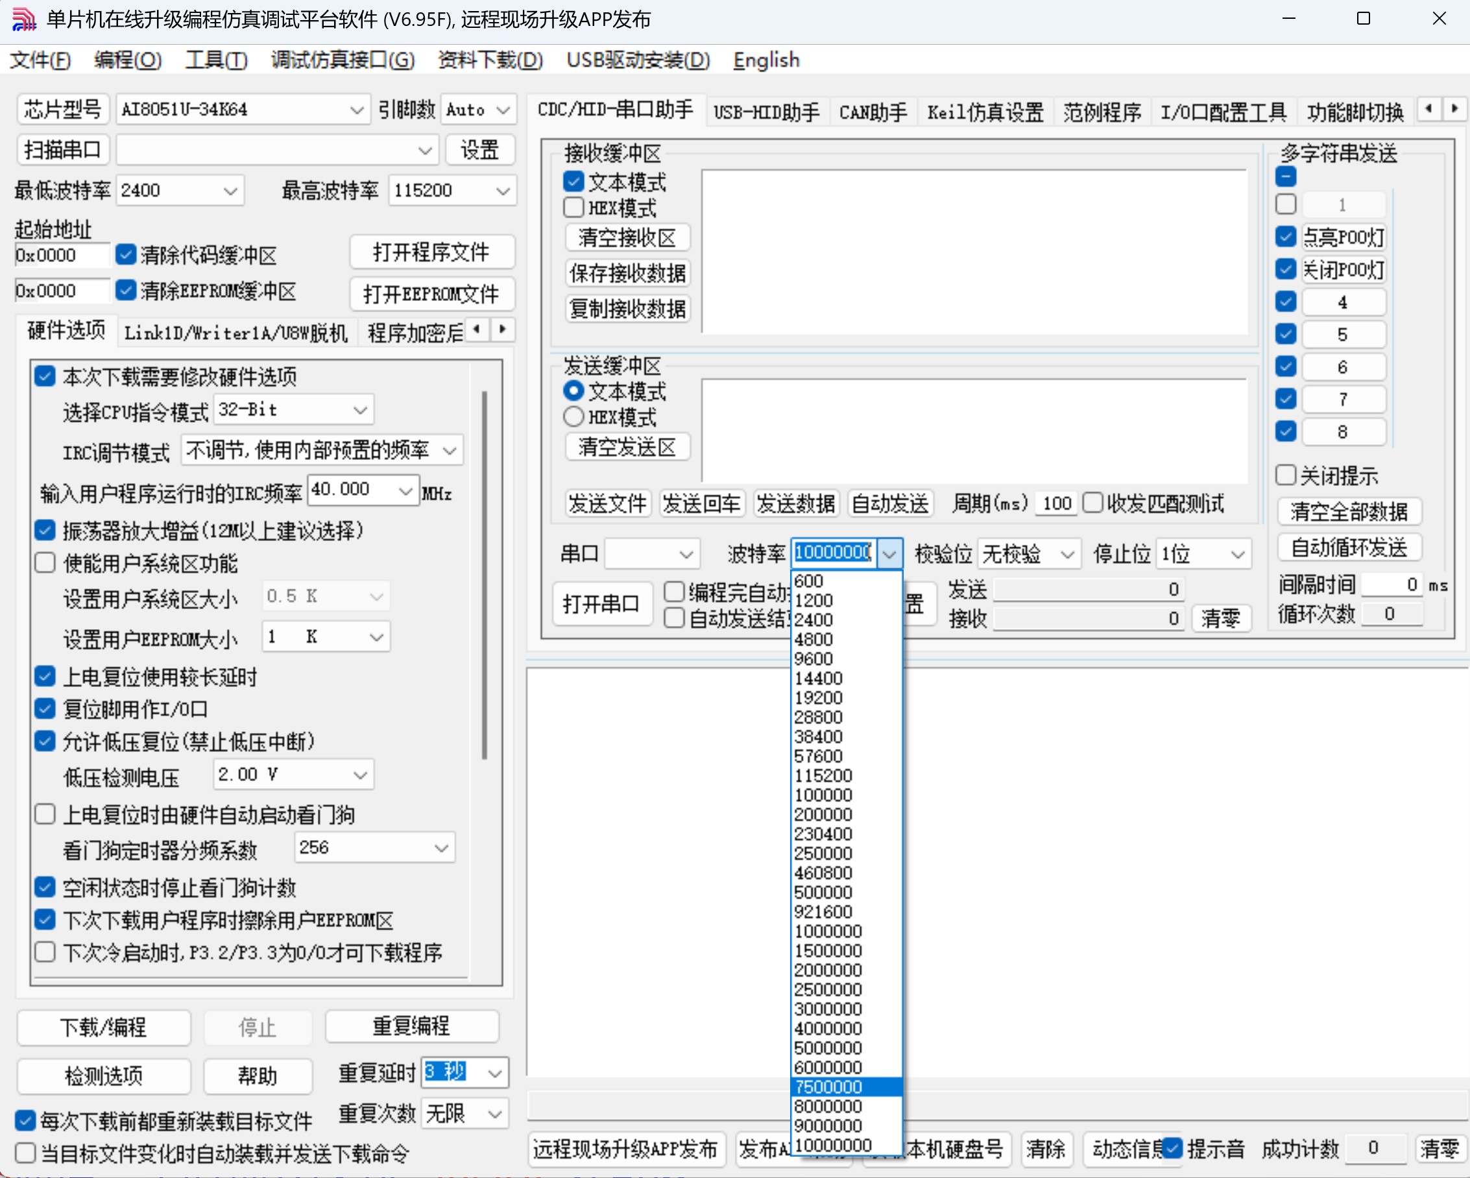Image resolution: width=1470 pixels, height=1178 pixels.
Task: Switch to the USB-HID助手 tab
Action: [766, 112]
